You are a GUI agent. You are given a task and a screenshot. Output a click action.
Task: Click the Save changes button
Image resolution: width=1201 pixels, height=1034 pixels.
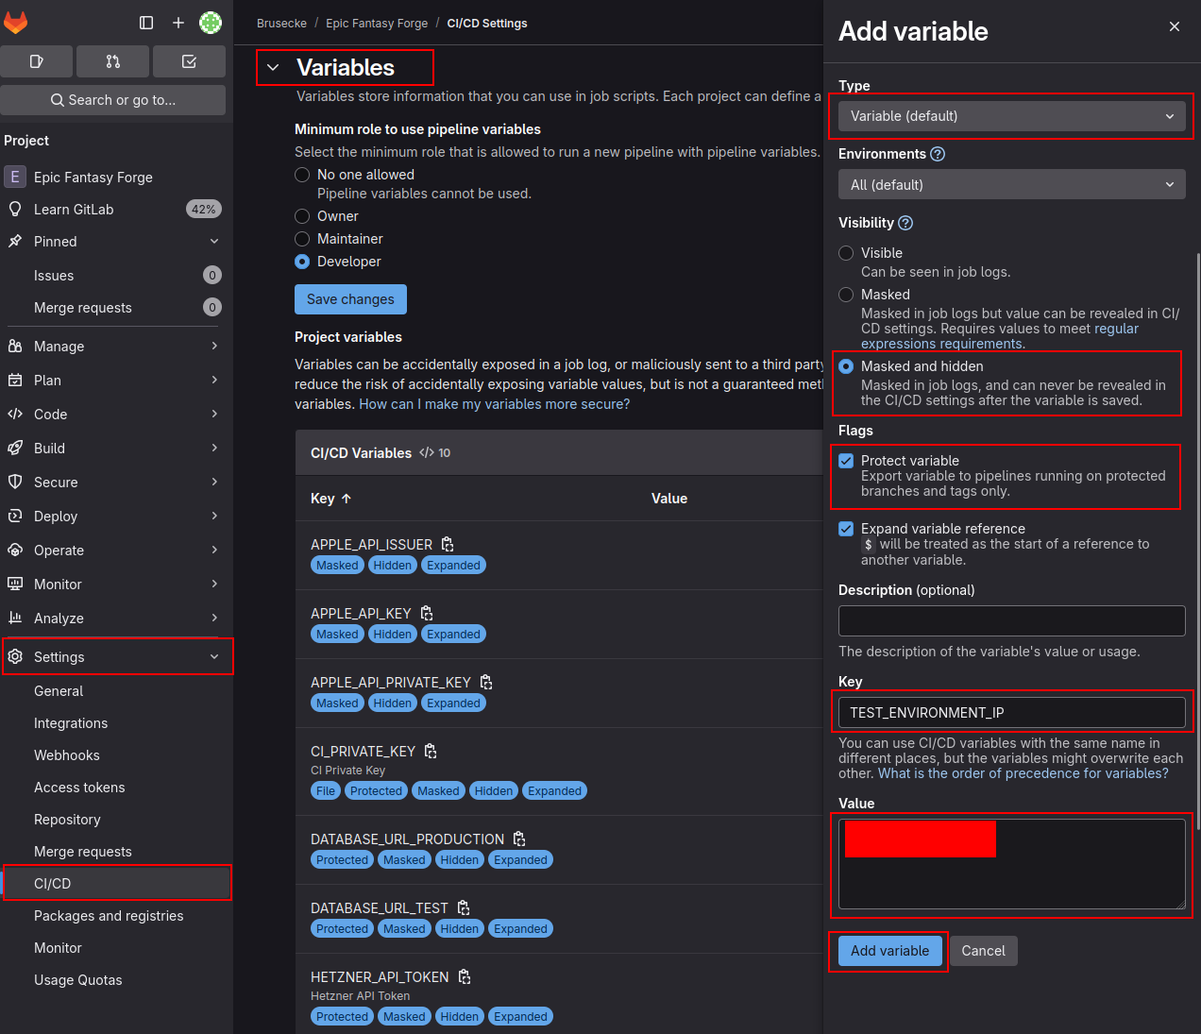click(x=350, y=299)
